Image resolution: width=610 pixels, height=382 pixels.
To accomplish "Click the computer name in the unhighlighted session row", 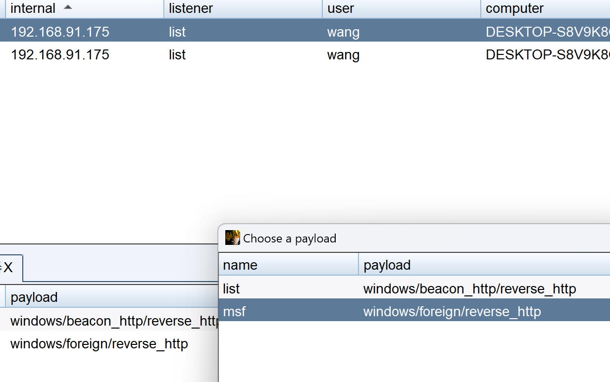I will click(x=548, y=54).
